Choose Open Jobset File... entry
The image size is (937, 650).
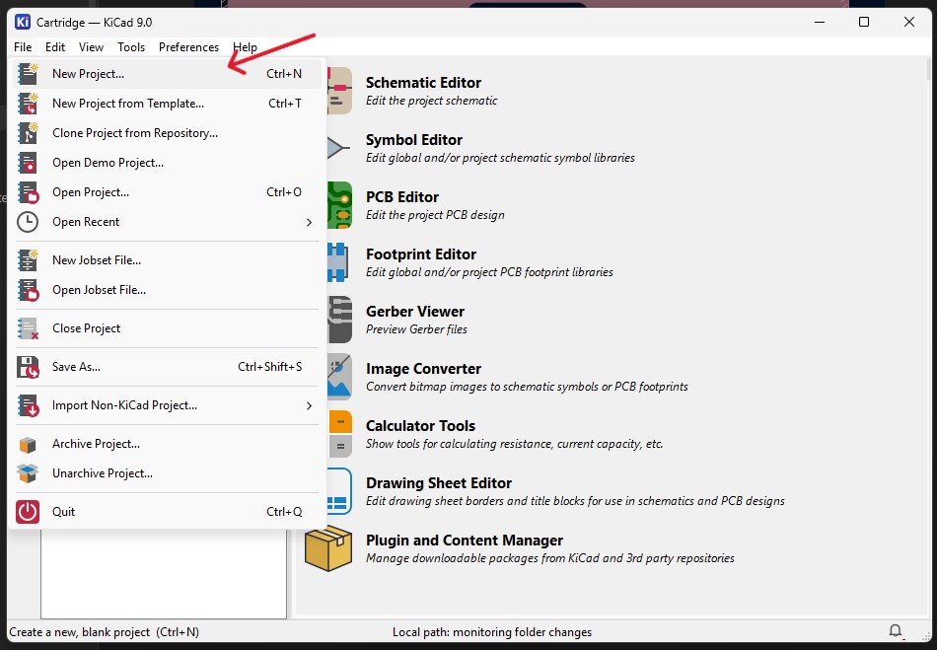pyautogui.click(x=167, y=290)
